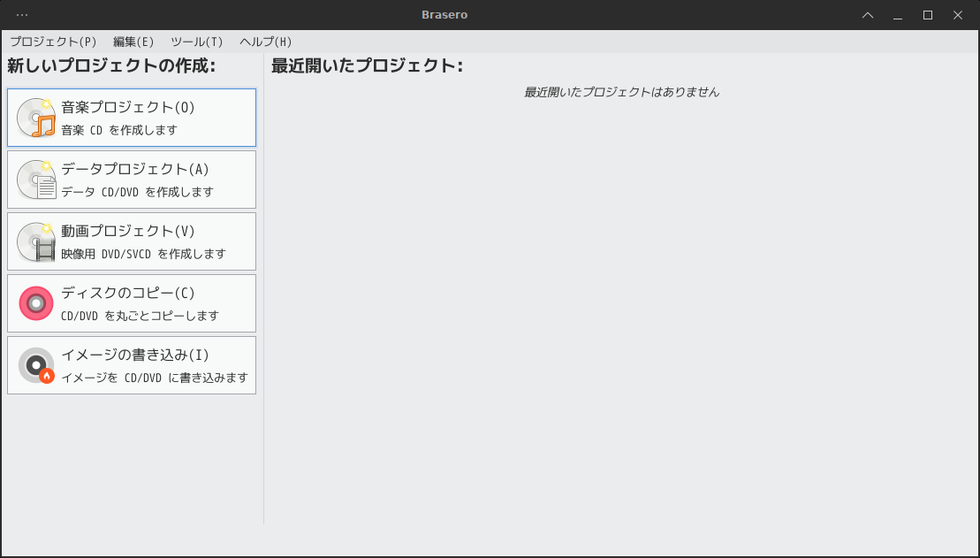Image resolution: width=980 pixels, height=558 pixels.
Task: Click the Brasero window title text
Action: pos(444,15)
